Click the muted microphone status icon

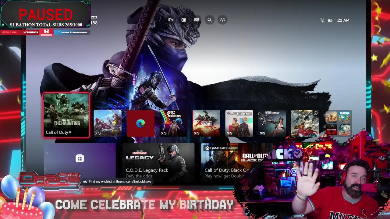322,20
